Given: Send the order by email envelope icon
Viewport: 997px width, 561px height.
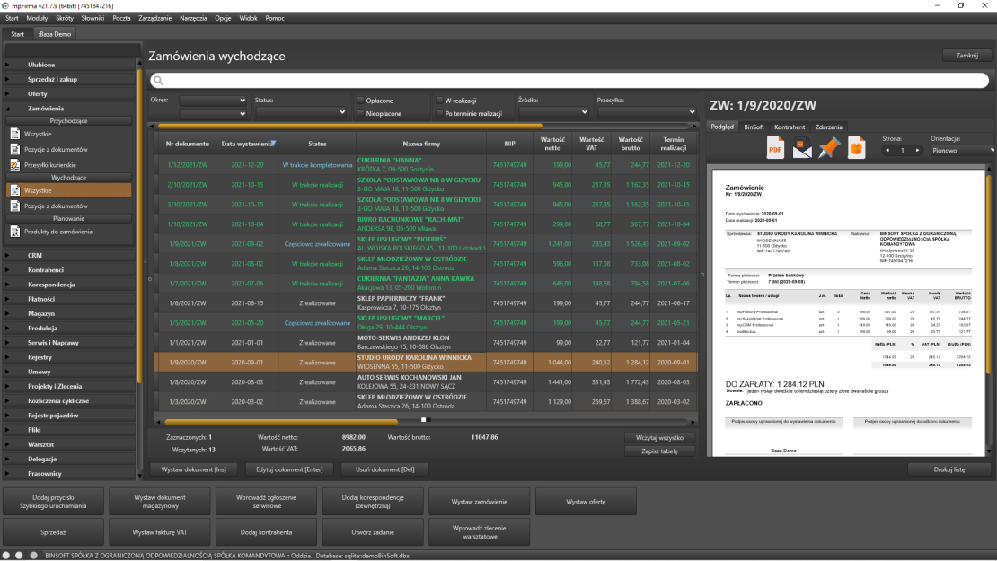Looking at the screenshot, I should [802, 148].
